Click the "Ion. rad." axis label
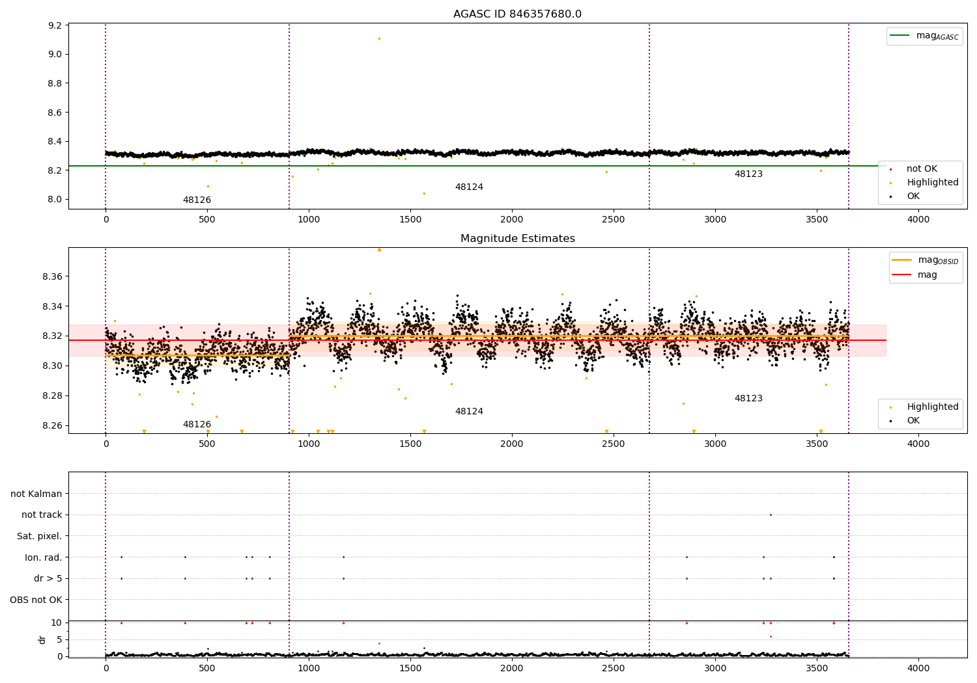The height and width of the screenshot is (683, 977). pyautogui.click(x=44, y=557)
